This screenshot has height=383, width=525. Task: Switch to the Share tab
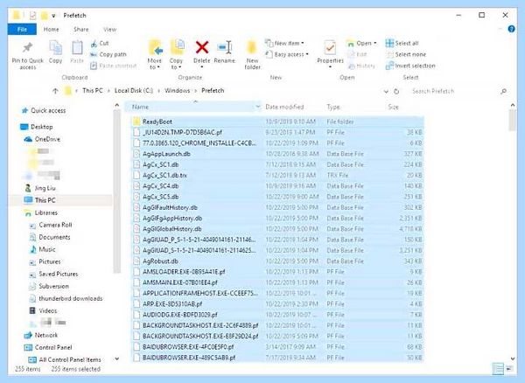(x=81, y=30)
